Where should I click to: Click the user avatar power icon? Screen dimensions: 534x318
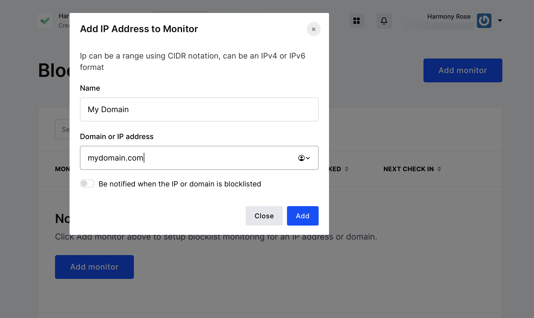tap(484, 21)
